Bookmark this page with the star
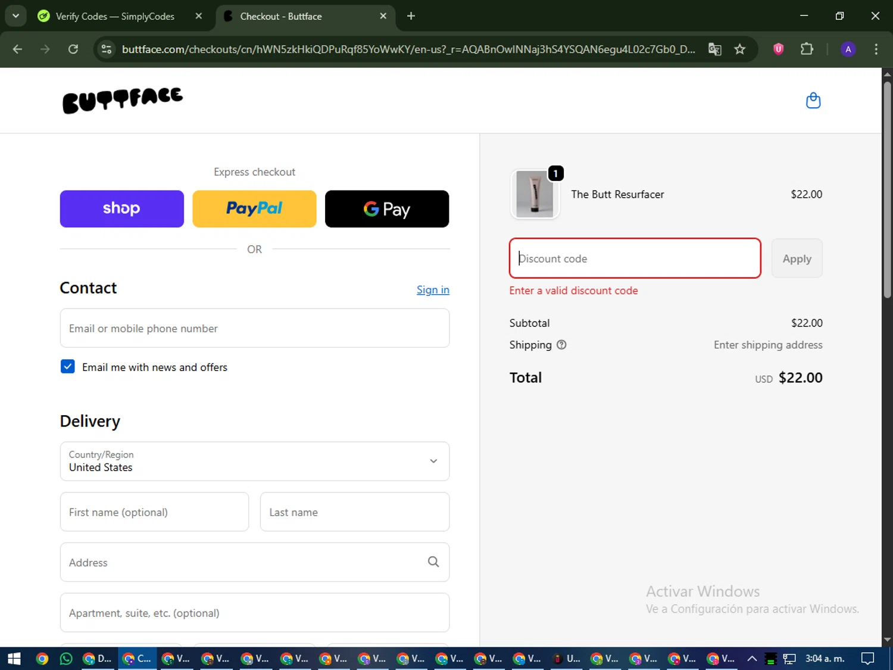 740,49
